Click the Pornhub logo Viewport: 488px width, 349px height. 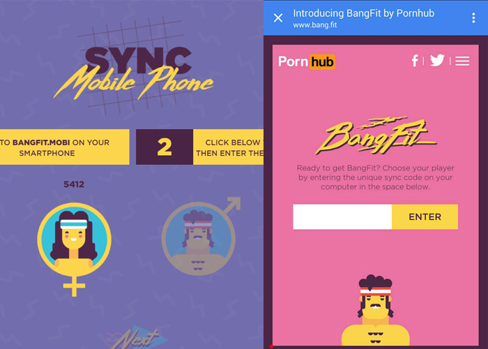[307, 61]
